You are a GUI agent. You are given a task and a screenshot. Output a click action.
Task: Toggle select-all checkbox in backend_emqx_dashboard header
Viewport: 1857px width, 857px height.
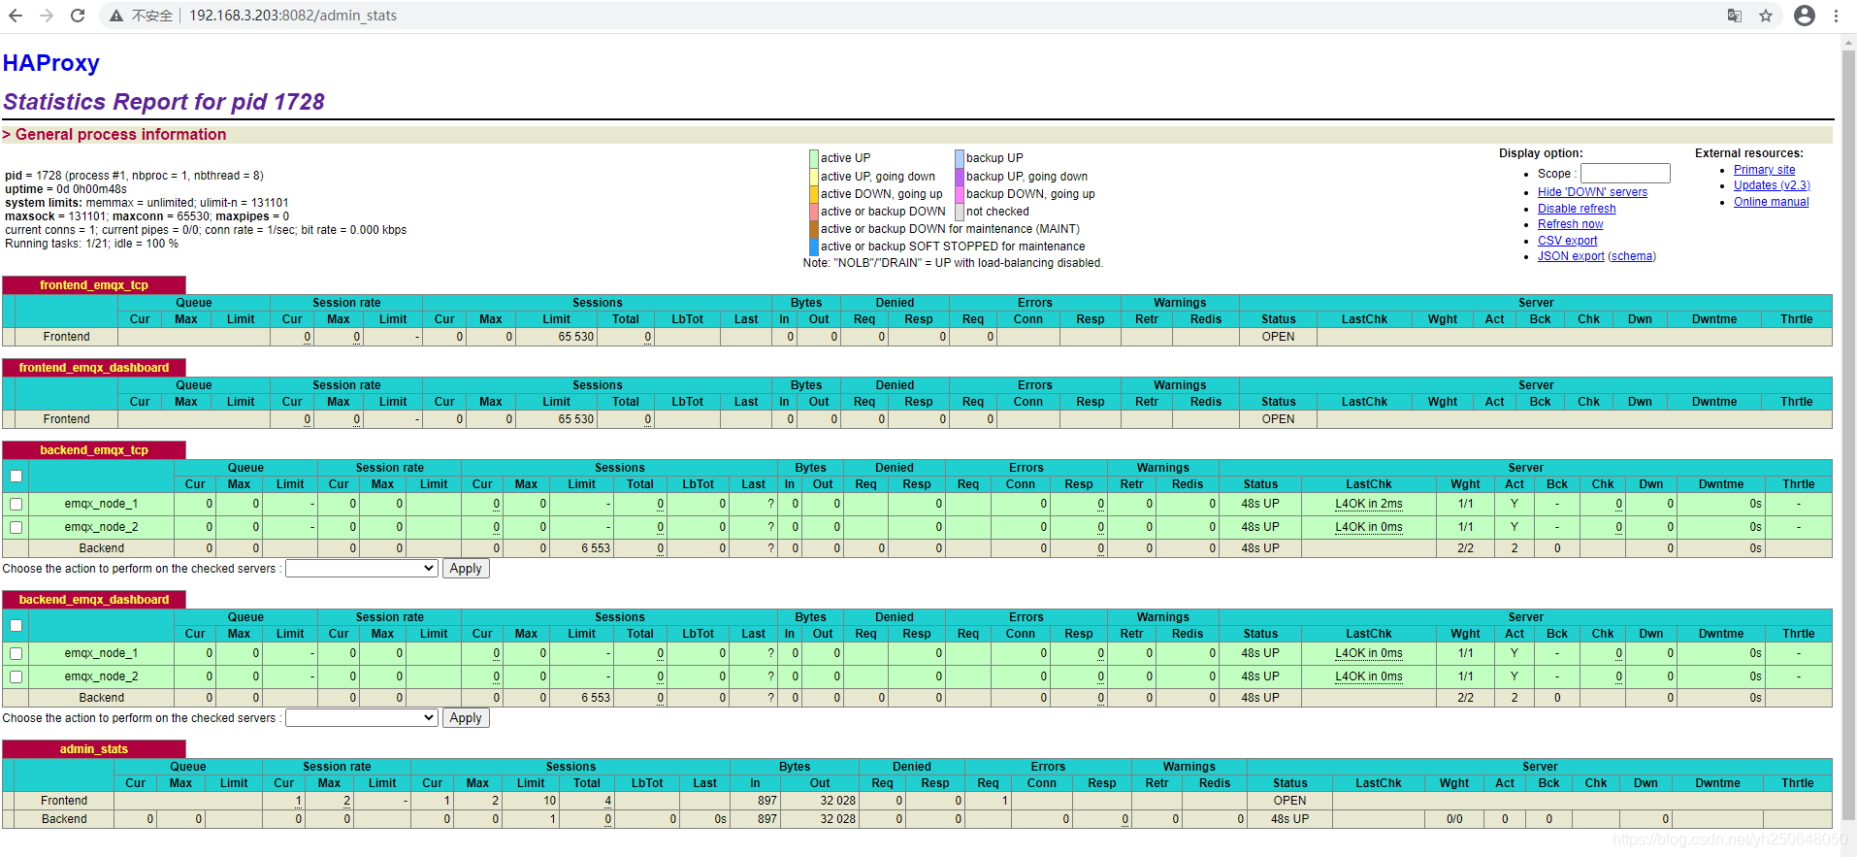click(x=16, y=626)
